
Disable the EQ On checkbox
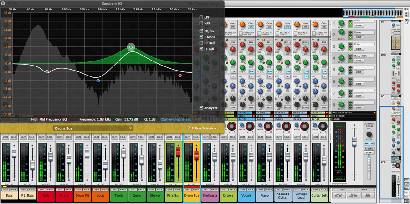[201, 31]
